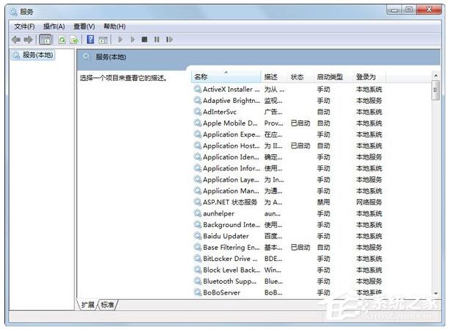Select the aunhelper service
Screen dimensions: 449x330
coord(288,214)
